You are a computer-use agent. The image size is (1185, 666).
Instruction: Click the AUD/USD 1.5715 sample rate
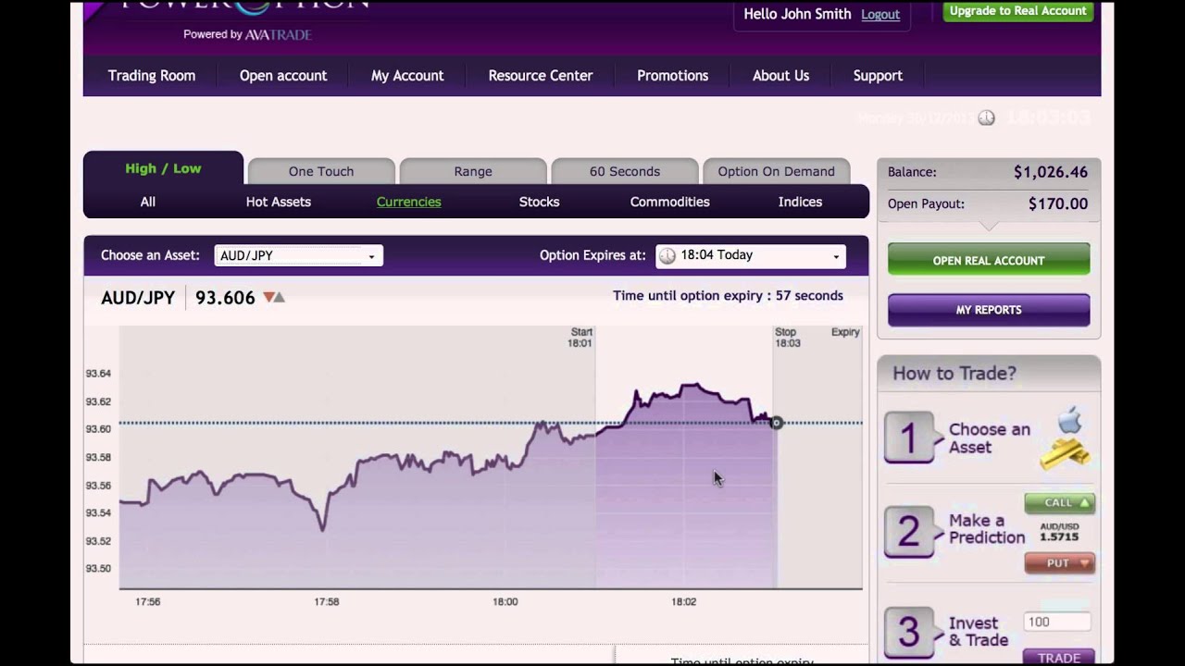click(x=1059, y=532)
